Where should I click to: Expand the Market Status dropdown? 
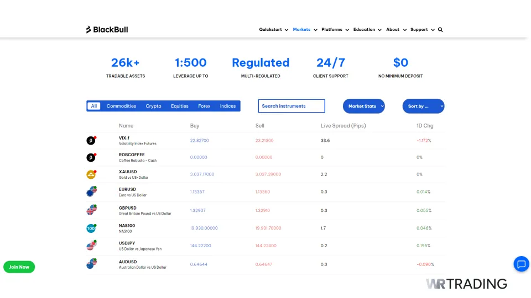point(363,106)
